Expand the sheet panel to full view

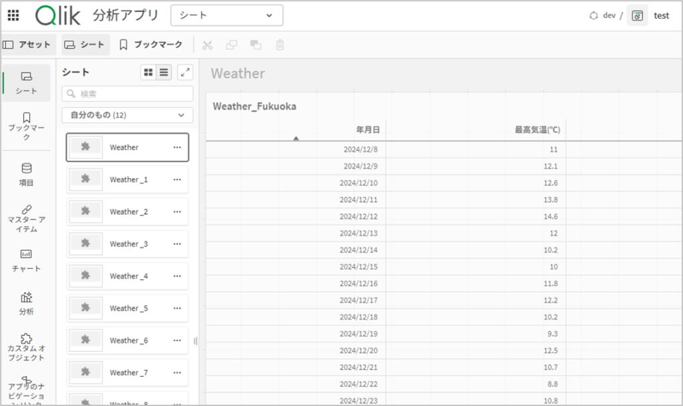click(185, 72)
